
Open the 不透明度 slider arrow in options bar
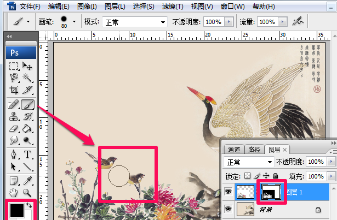pyautogui.click(x=229, y=22)
